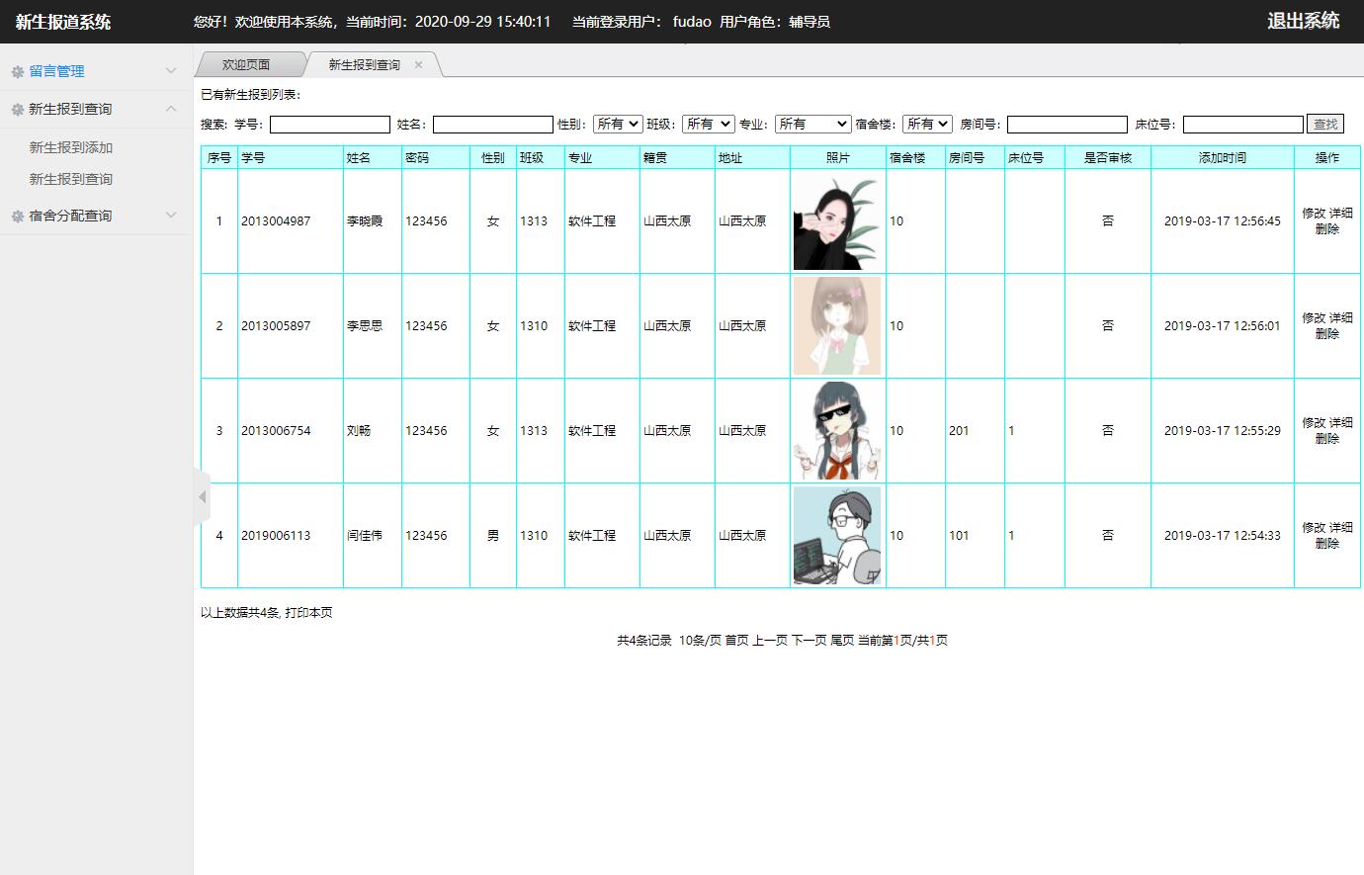
Task: Click the 学号 search input field
Action: pos(329,125)
